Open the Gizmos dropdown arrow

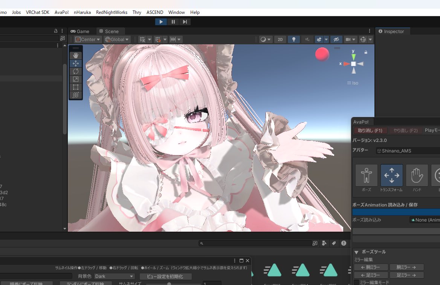(370, 39)
